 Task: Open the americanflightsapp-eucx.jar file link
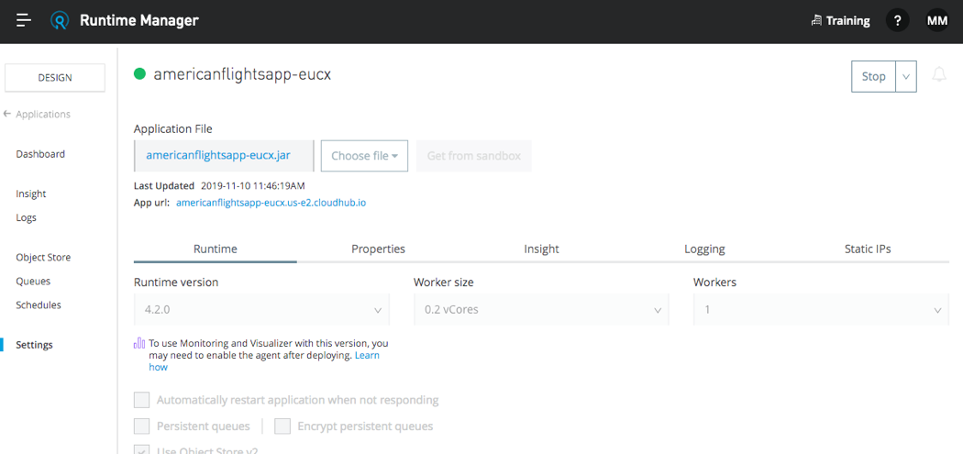click(218, 155)
